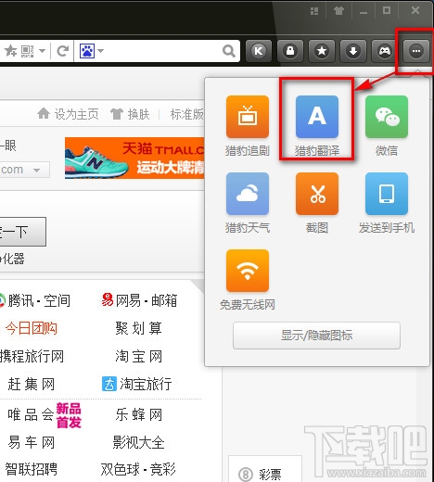This screenshot has width=434, height=482.
Task: Open the 淘宝旅行 link
Action: 146,385
